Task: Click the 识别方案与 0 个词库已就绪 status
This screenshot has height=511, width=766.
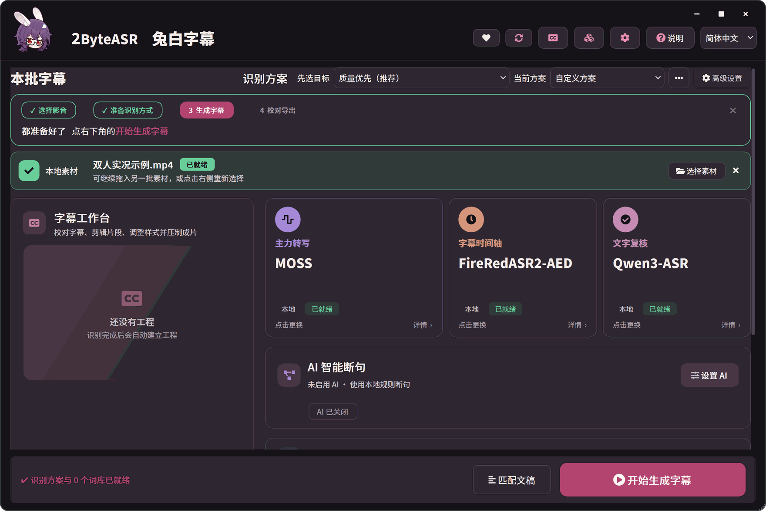Action: pos(75,480)
